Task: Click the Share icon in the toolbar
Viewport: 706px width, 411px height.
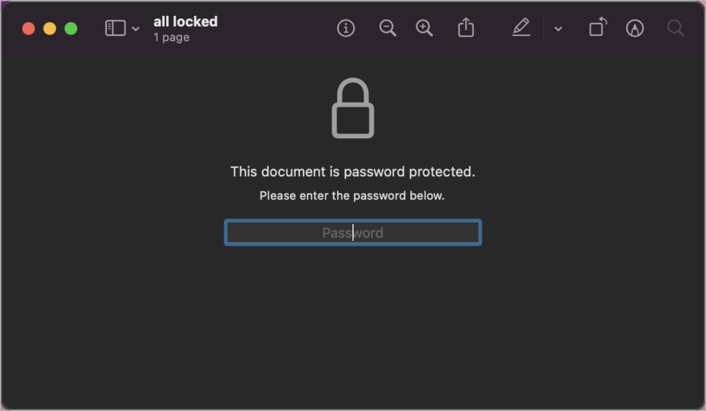Action: [466, 28]
